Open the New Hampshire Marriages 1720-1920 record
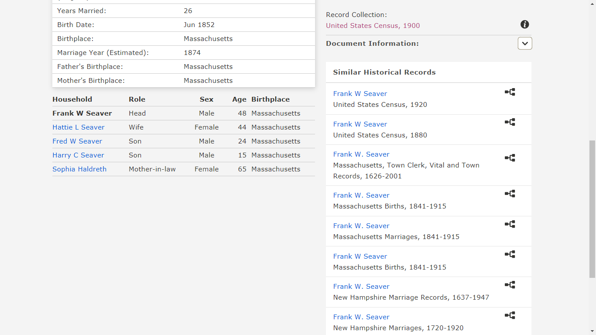Image resolution: width=596 pixels, height=335 pixels. coord(361,317)
